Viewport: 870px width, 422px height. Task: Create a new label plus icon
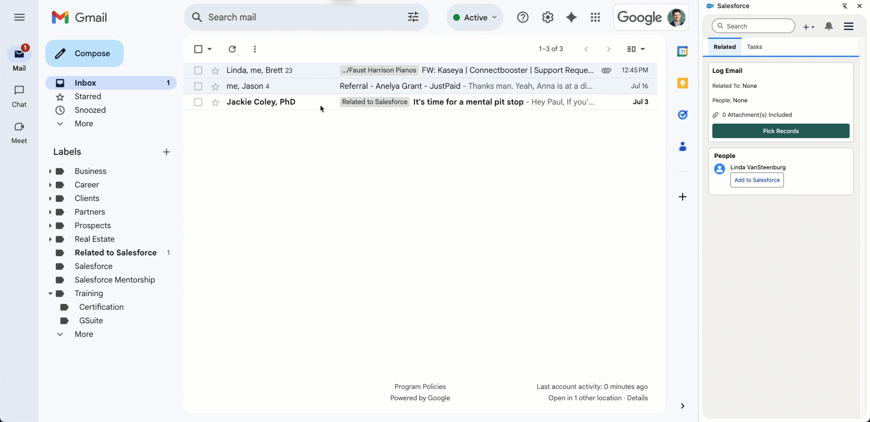point(166,152)
